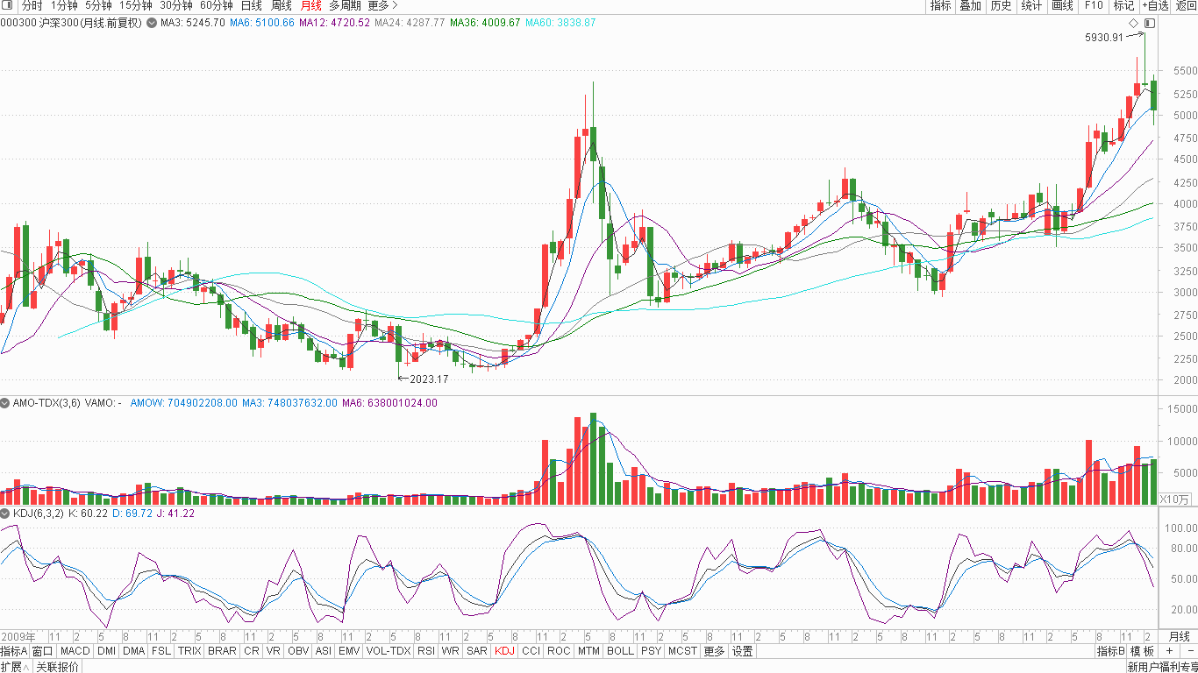Toggle the side panel icon beside the diamond
1198x673 pixels.
click(1150, 23)
